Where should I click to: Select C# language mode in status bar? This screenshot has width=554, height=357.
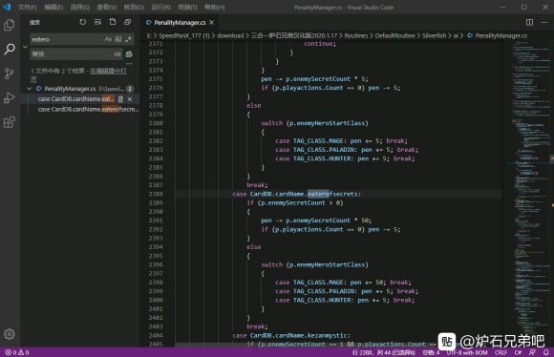[x=518, y=352]
